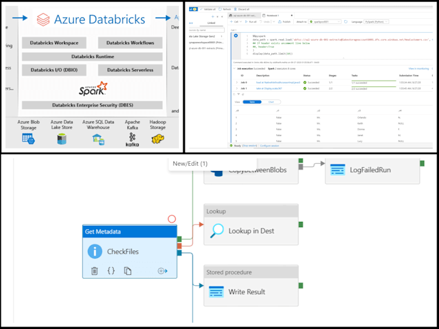Click add output arrow icon on CheckFiles
The width and height of the screenshot is (439, 329).
(163, 271)
